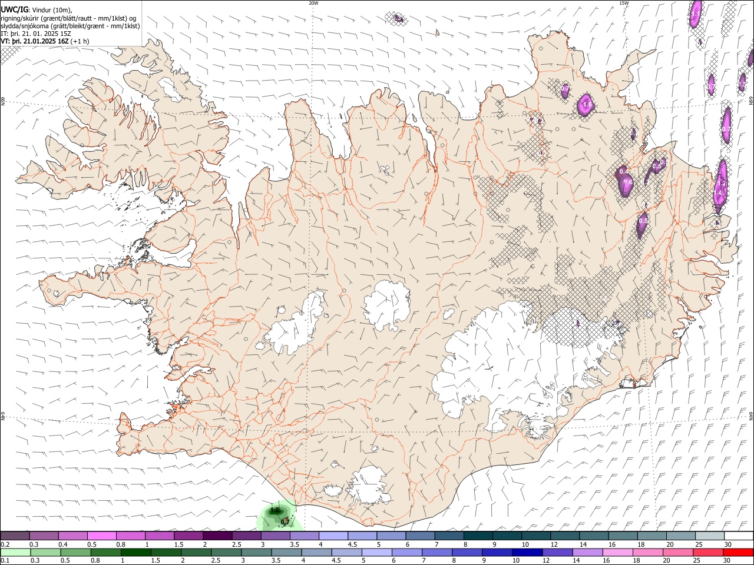Pick the upper legend swatch starting at 25

pyautogui.click(x=710, y=536)
